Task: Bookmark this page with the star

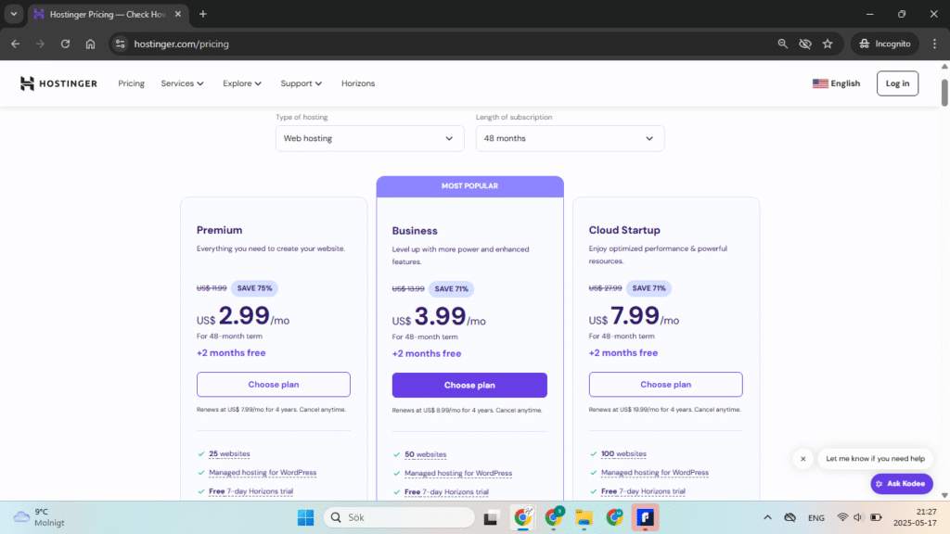Action: click(x=828, y=44)
